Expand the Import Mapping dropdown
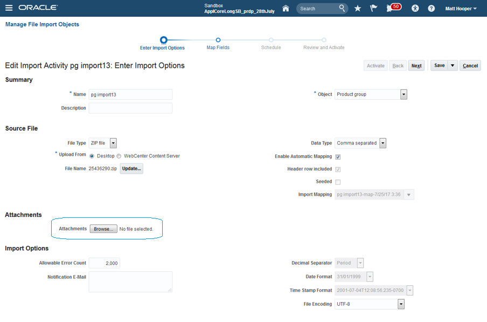This screenshot has height=322, width=487. point(409,195)
